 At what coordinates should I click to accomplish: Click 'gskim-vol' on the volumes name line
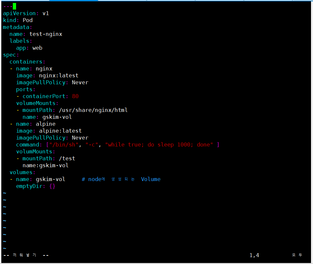coord(51,179)
